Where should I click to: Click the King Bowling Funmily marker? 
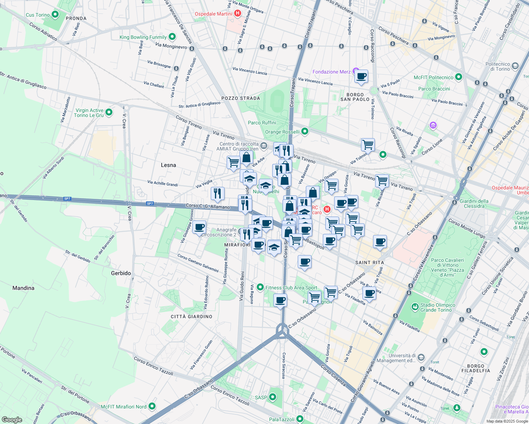click(172, 37)
